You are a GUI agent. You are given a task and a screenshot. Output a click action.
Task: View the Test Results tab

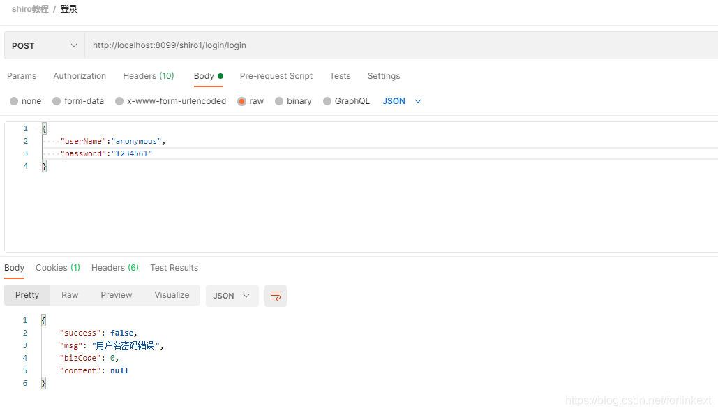174,268
